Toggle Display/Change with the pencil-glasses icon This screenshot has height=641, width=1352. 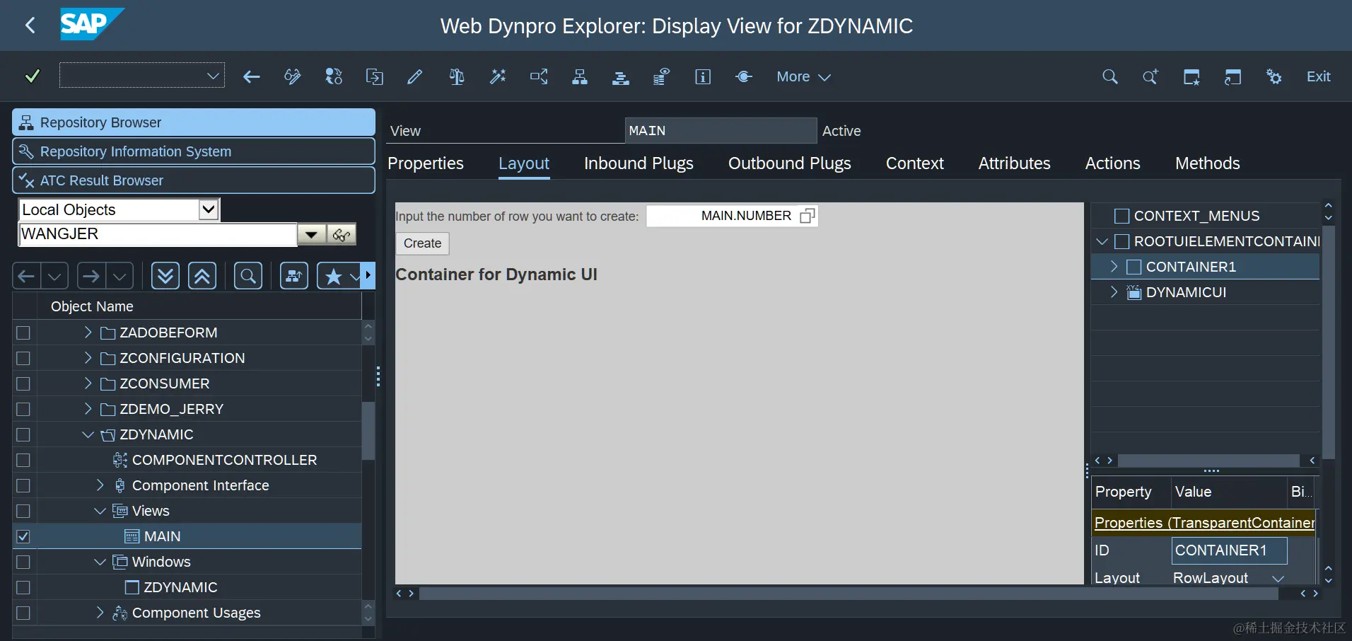[x=293, y=76]
